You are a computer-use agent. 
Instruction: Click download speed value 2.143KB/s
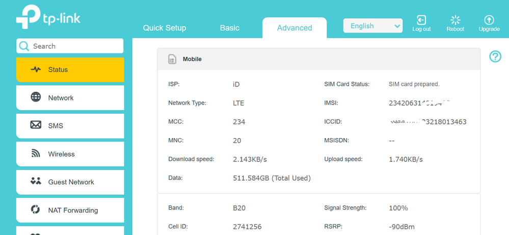click(x=250, y=159)
